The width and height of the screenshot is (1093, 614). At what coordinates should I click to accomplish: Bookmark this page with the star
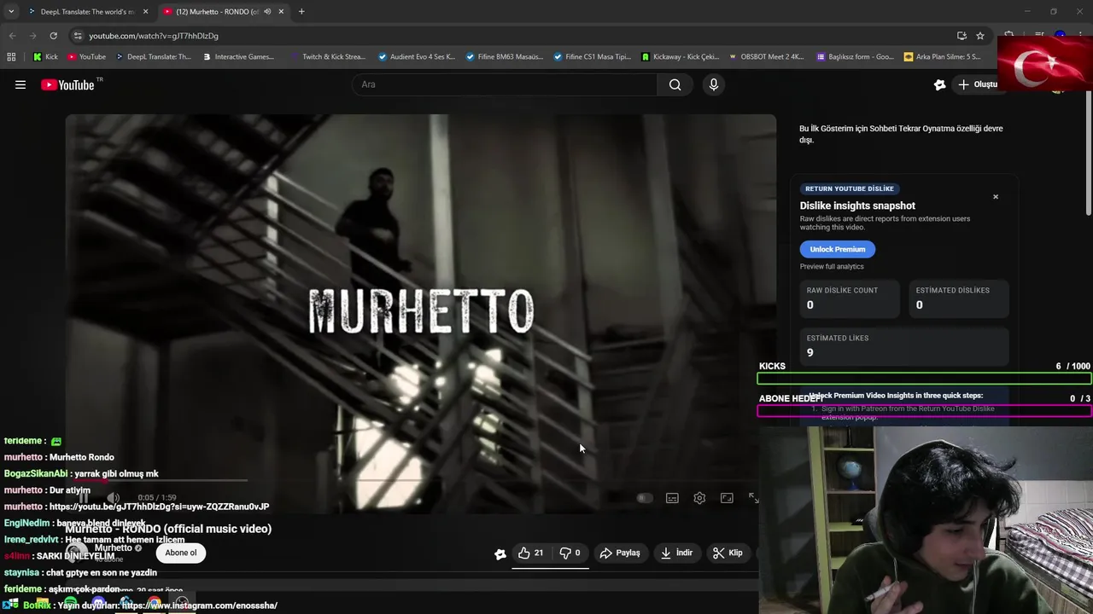tap(980, 36)
